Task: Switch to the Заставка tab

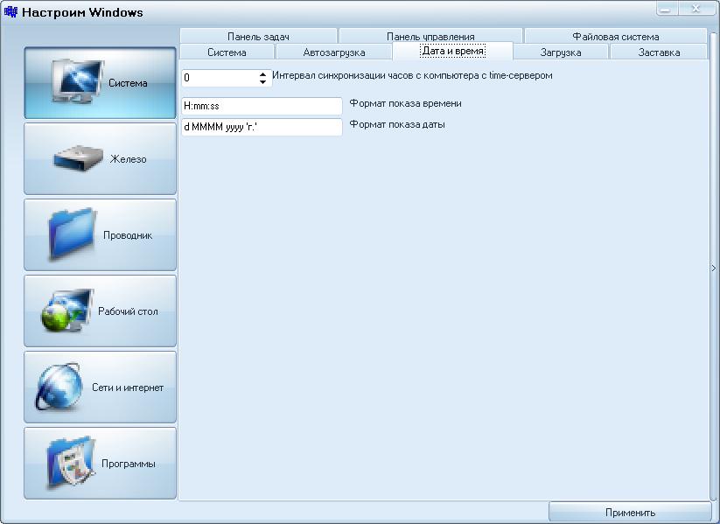Action: [659, 52]
